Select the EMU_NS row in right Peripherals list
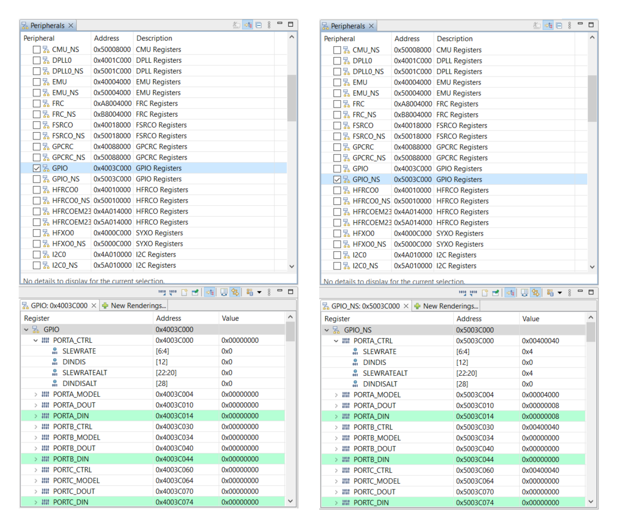 point(366,93)
